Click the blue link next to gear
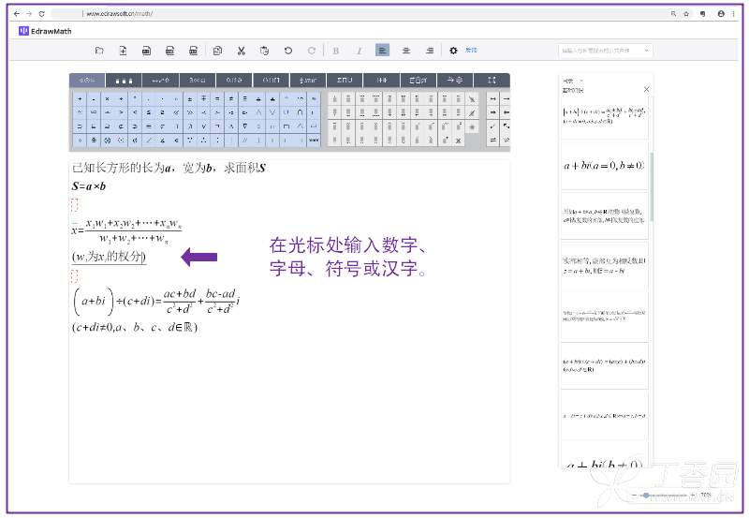This screenshot has height=518, width=749. tap(471, 50)
